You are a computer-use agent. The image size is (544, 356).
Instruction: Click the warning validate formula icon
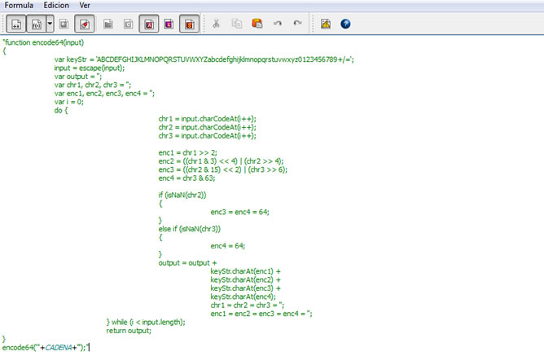click(x=325, y=24)
